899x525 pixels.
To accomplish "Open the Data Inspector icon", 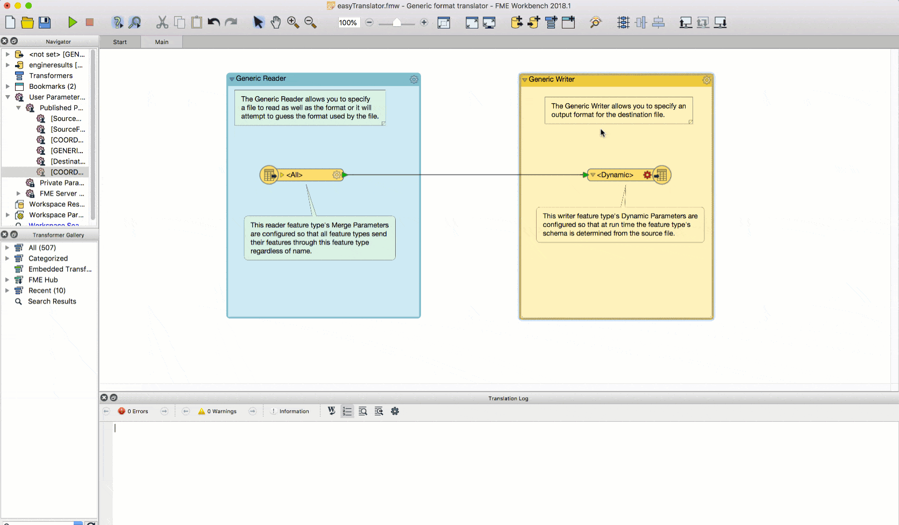I will click(x=596, y=23).
